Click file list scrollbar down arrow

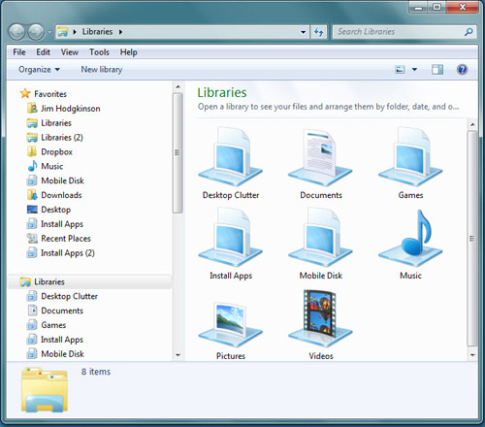(x=472, y=355)
